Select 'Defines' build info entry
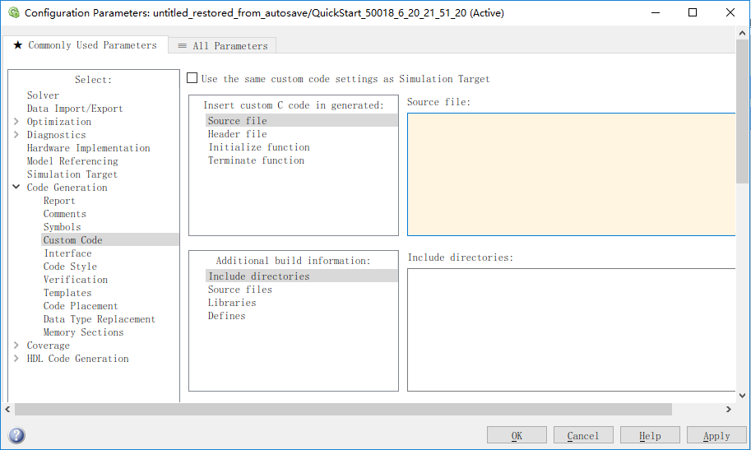The image size is (751, 450). [x=226, y=316]
